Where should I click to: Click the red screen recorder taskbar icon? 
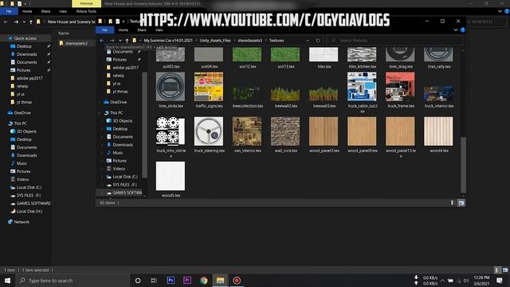click(237, 281)
